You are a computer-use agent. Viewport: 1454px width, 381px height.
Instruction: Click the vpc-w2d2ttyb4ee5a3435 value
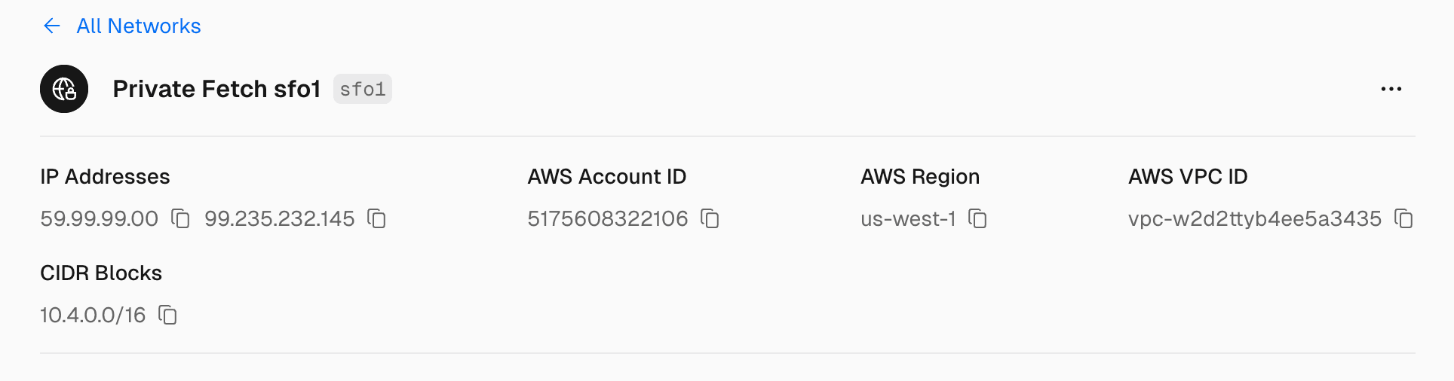coord(1254,218)
